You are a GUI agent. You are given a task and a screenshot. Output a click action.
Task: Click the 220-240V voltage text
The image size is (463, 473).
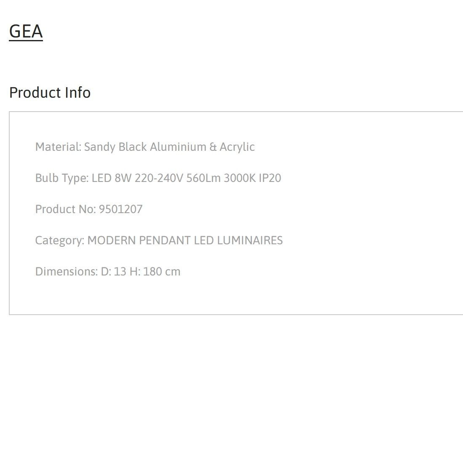tap(159, 178)
